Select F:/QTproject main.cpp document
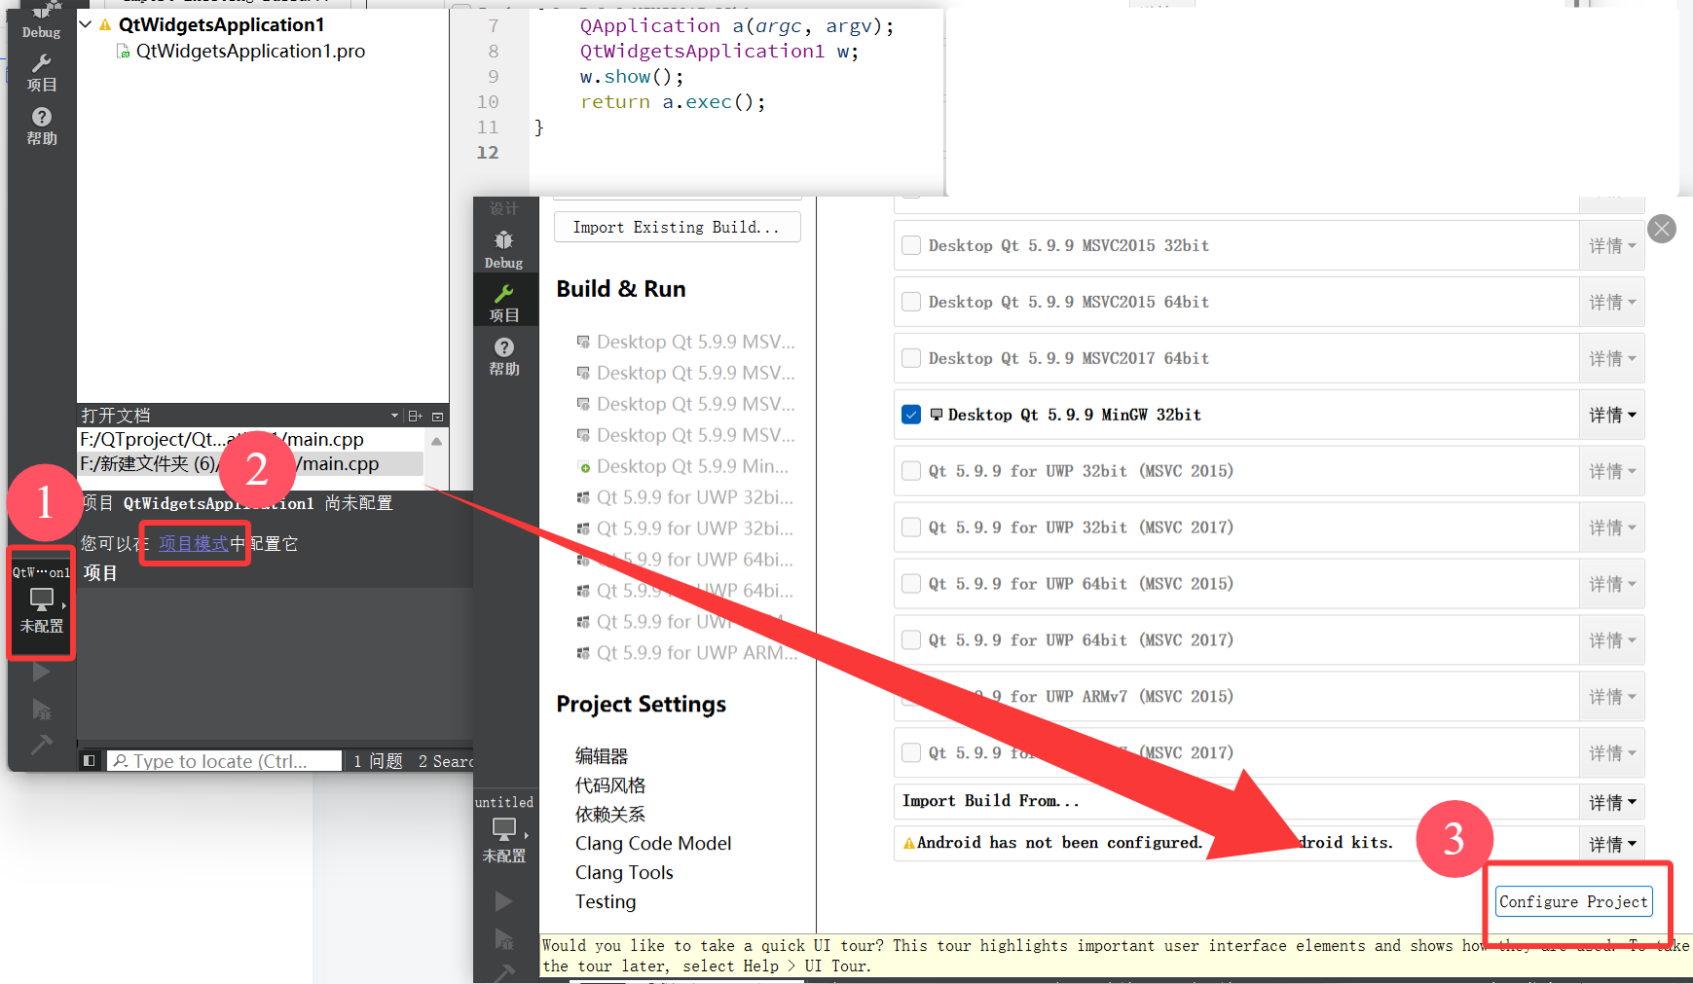This screenshot has width=1693, height=984. click(250, 440)
